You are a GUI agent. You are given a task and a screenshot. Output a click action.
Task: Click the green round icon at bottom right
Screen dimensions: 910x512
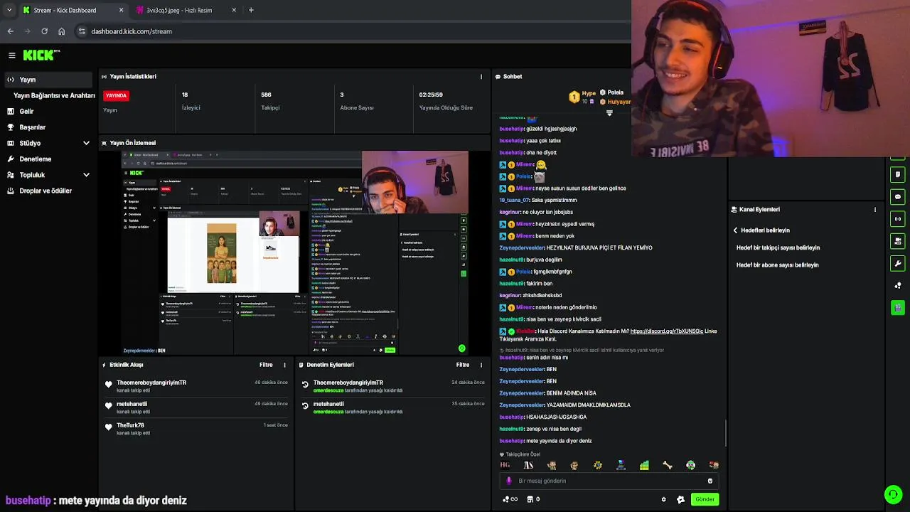893,494
